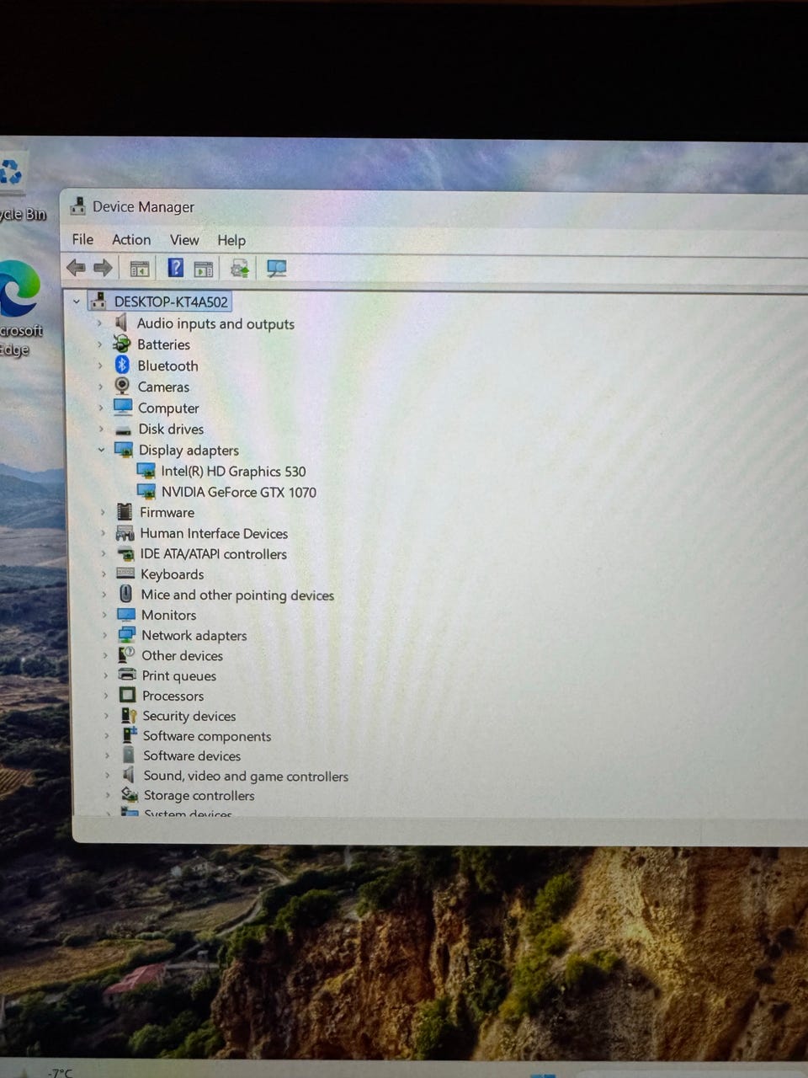The height and width of the screenshot is (1078, 808).
Task: Collapse the Display adapters chevron
Action: point(101,450)
